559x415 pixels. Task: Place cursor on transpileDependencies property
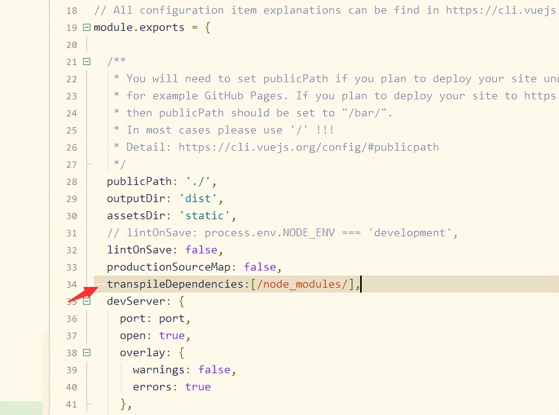coord(175,284)
